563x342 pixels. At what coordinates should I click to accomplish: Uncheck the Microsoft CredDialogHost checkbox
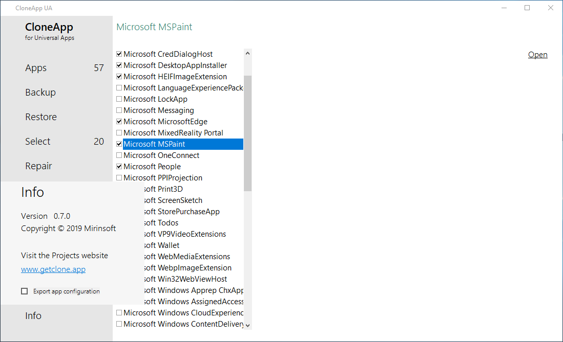(x=119, y=54)
